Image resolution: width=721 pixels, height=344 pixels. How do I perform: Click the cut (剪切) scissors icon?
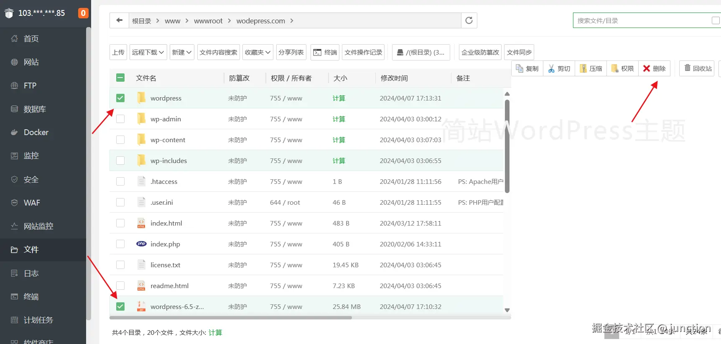point(551,68)
